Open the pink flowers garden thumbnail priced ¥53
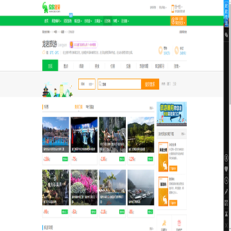The width and height of the screenshot is (231, 231). [84, 187]
